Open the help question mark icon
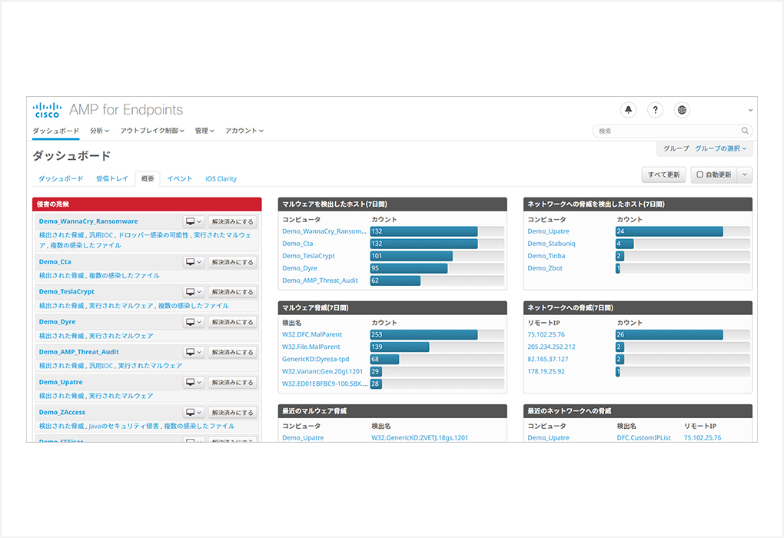The width and height of the screenshot is (784, 538). click(655, 110)
